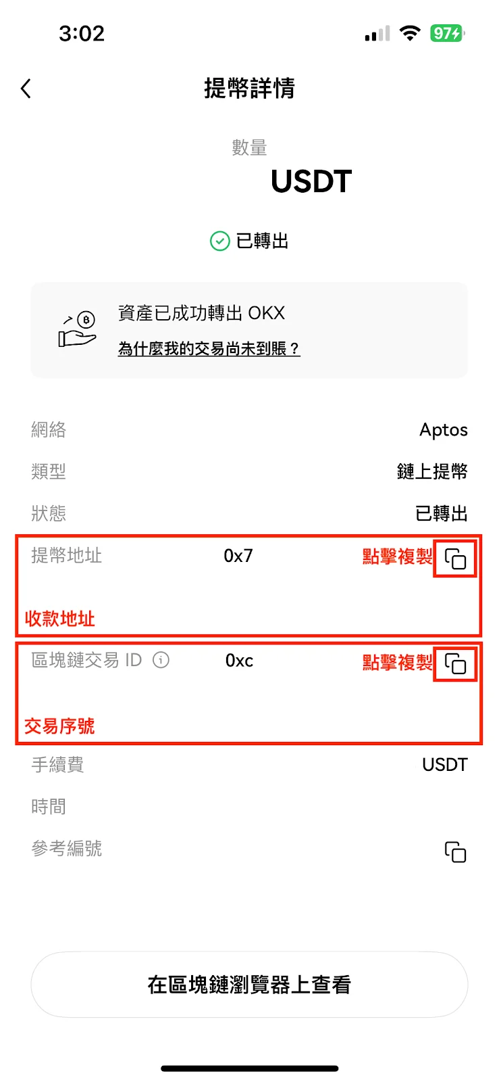Tap the hand-with-coin asset icon
The width and height of the screenshot is (499, 1082).
pos(78,329)
